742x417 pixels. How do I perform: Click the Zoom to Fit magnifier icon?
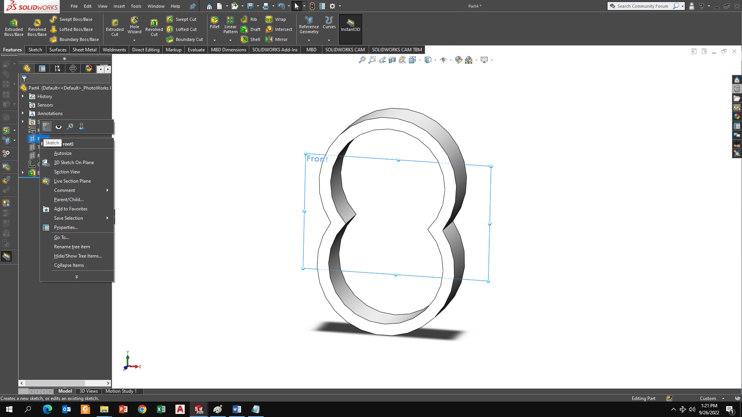point(362,60)
